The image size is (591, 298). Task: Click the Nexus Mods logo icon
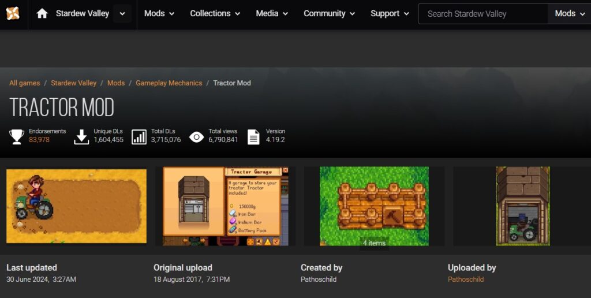coord(13,14)
